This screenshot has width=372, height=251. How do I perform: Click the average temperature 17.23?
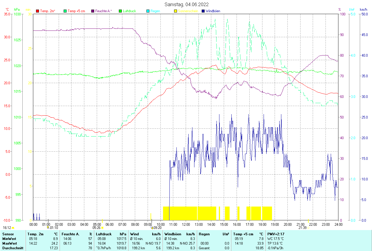(53, 248)
